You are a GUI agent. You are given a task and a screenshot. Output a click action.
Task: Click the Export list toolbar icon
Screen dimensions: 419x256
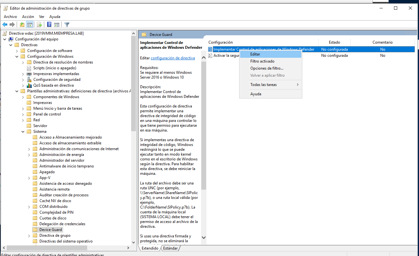pos(39,25)
